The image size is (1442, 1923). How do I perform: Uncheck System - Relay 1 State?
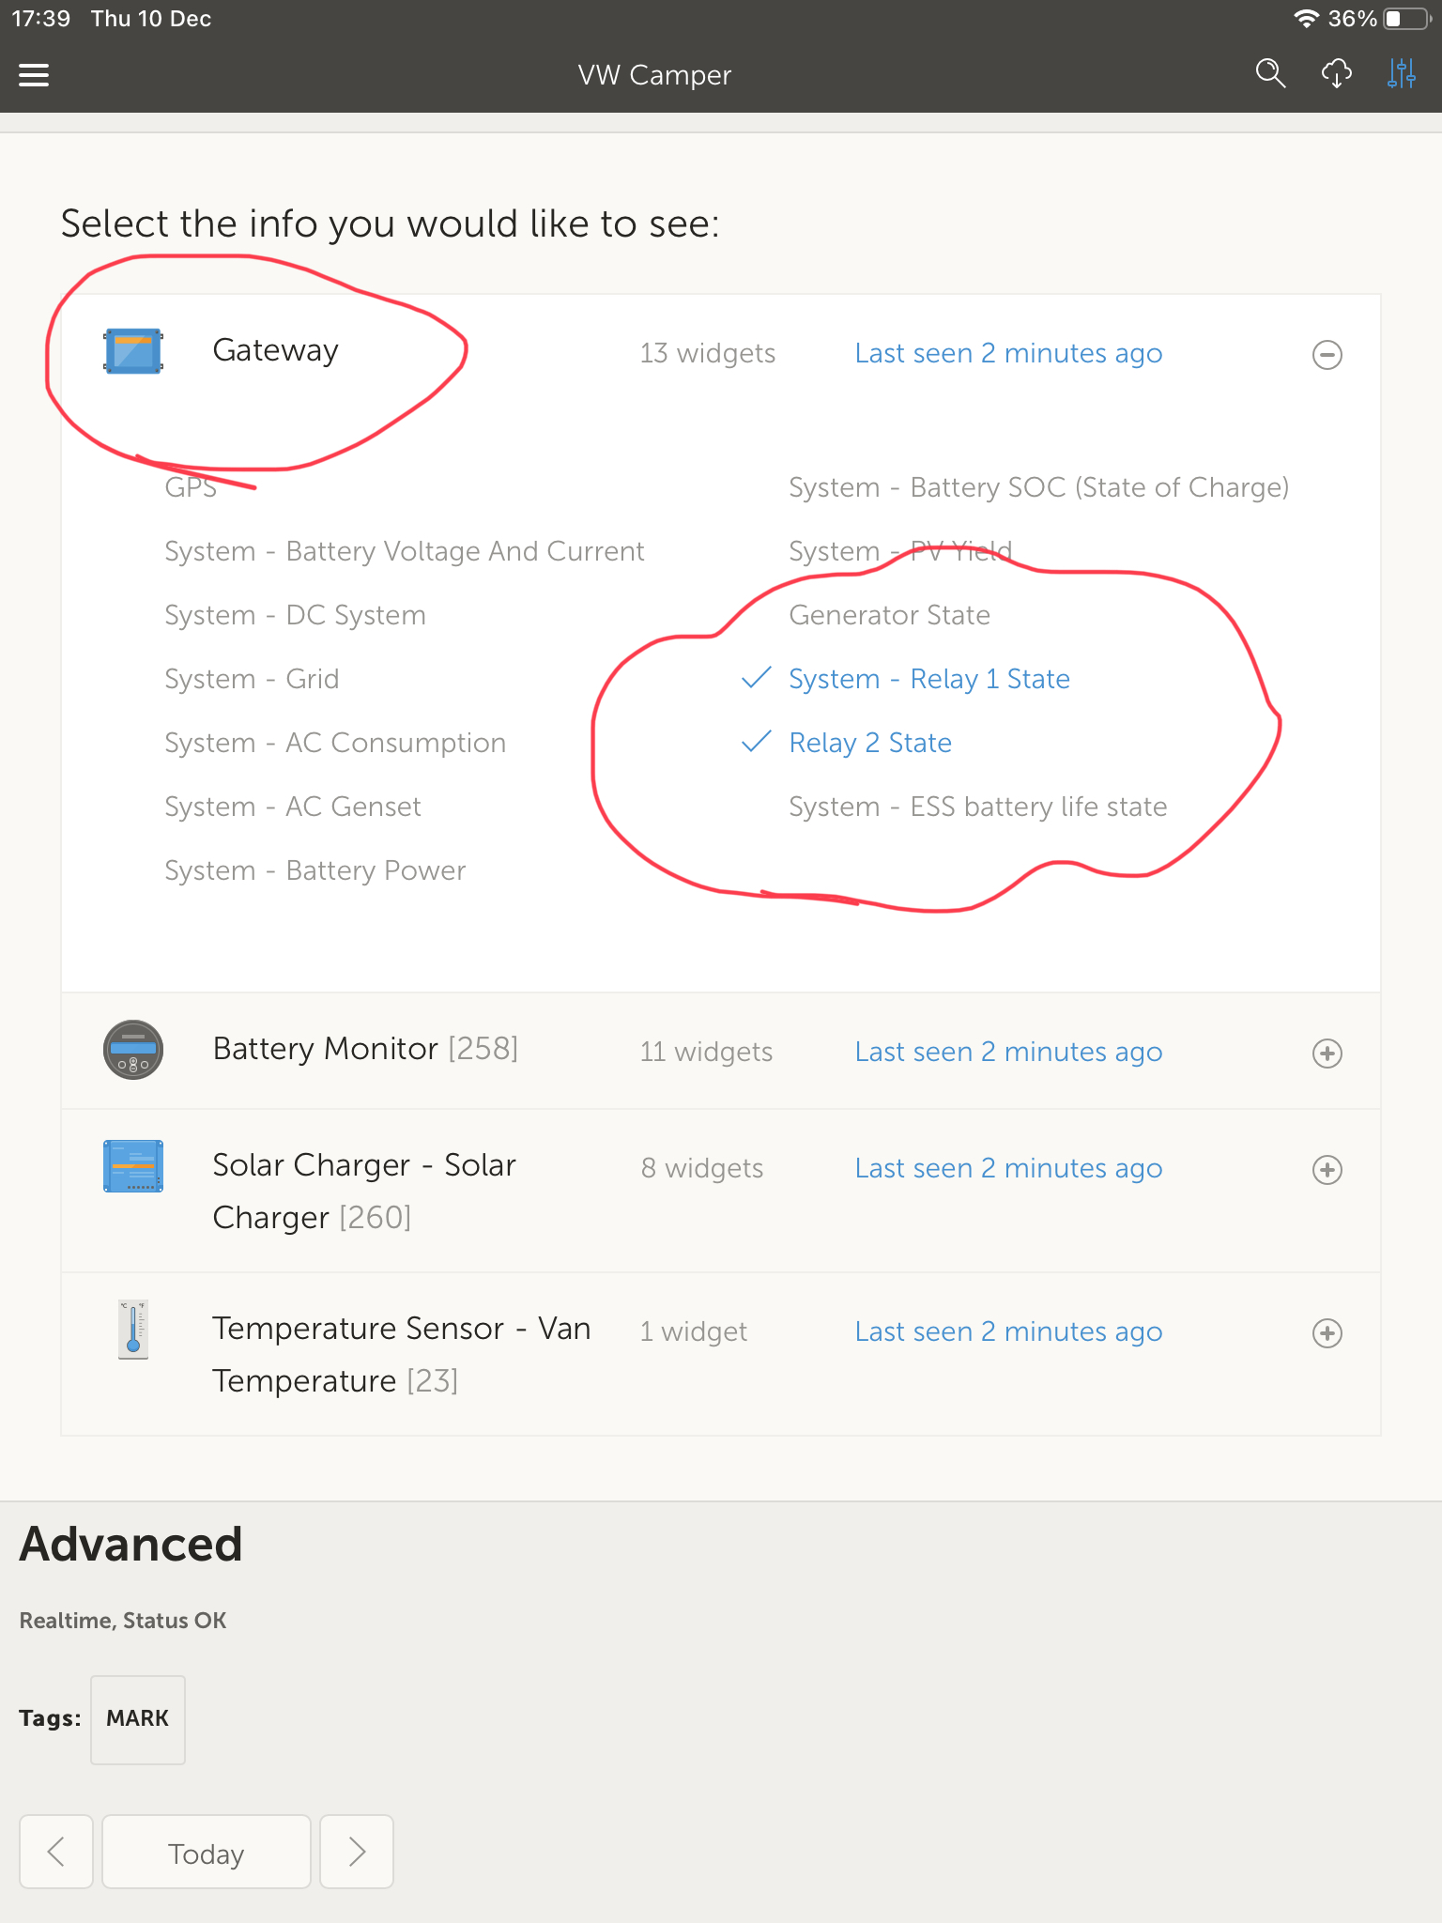(x=928, y=679)
